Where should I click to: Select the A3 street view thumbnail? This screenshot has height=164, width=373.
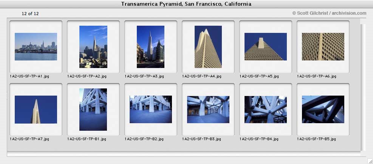click(150, 47)
